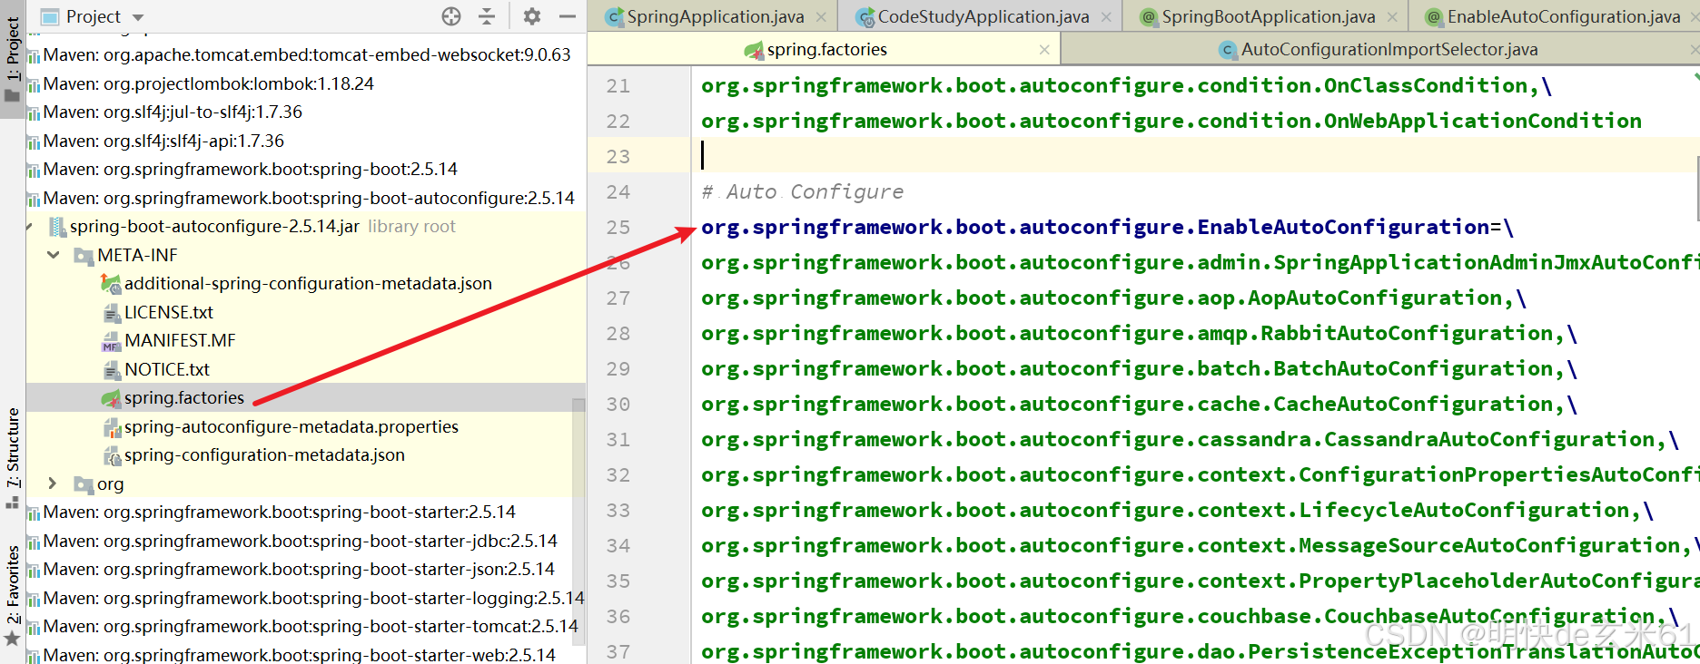Click the locate/select opened file target icon
Screen dimensions: 1700x664
pyautogui.click(x=451, y=16)
